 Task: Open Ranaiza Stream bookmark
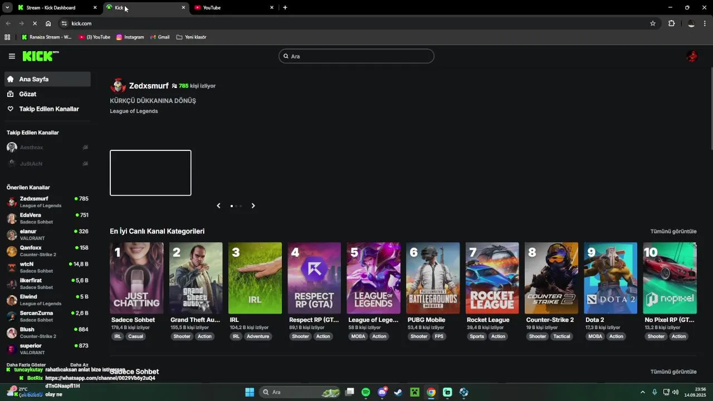point(47,37)
